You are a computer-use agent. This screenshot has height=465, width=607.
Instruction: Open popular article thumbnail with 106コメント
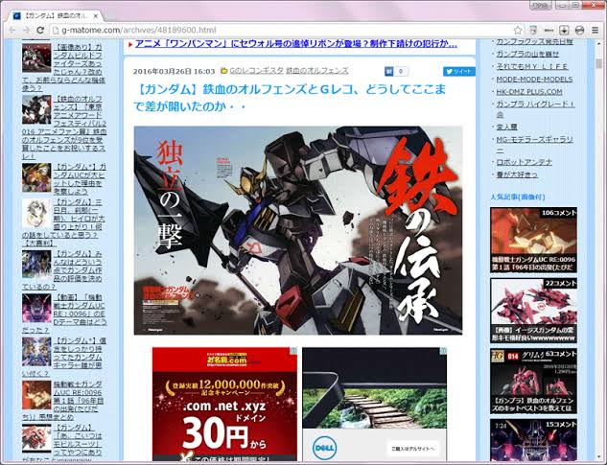coord(533,240)
